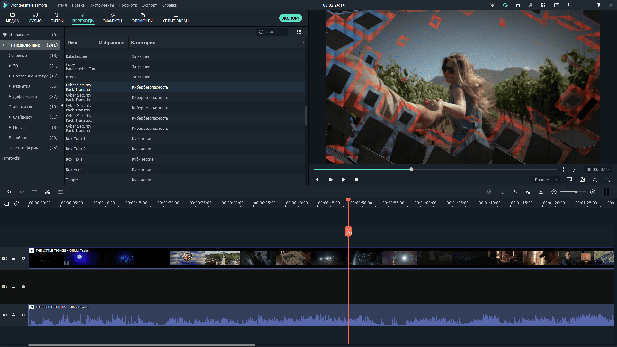Screen dimensions: 617x347
Task: Toggle lock on video track 1
Action: [13, 287]
